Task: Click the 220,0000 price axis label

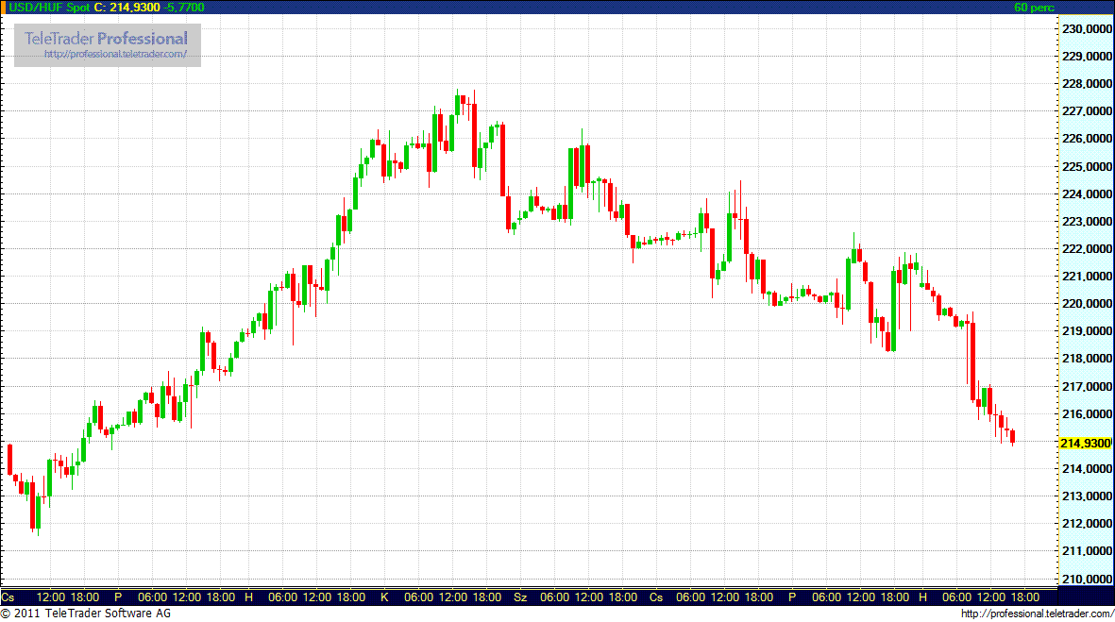Action: [1087, 304]
